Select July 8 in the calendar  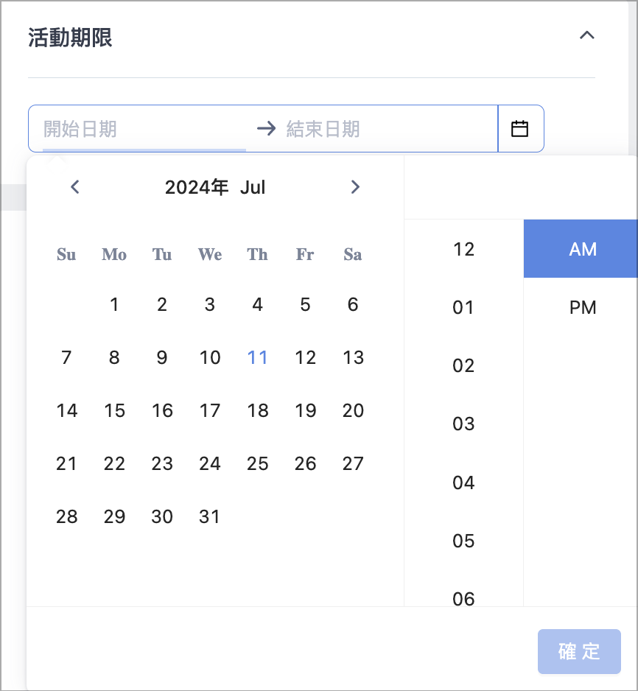click(114, 357)
